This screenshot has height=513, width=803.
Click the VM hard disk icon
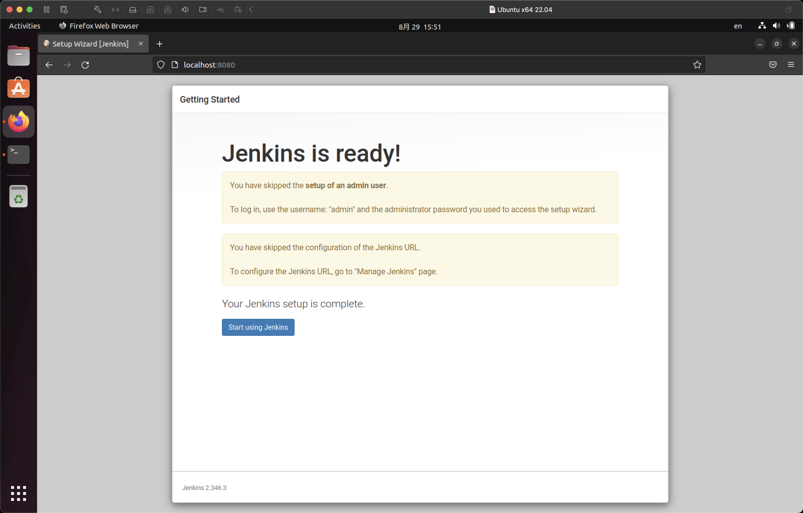133,10
